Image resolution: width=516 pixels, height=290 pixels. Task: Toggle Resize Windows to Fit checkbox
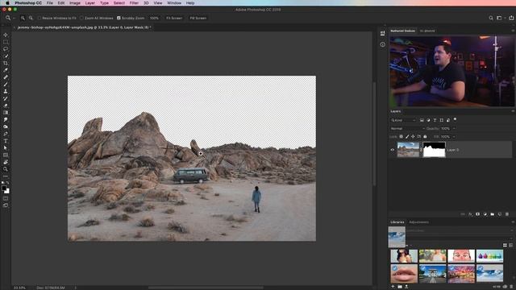pos(40,18)
